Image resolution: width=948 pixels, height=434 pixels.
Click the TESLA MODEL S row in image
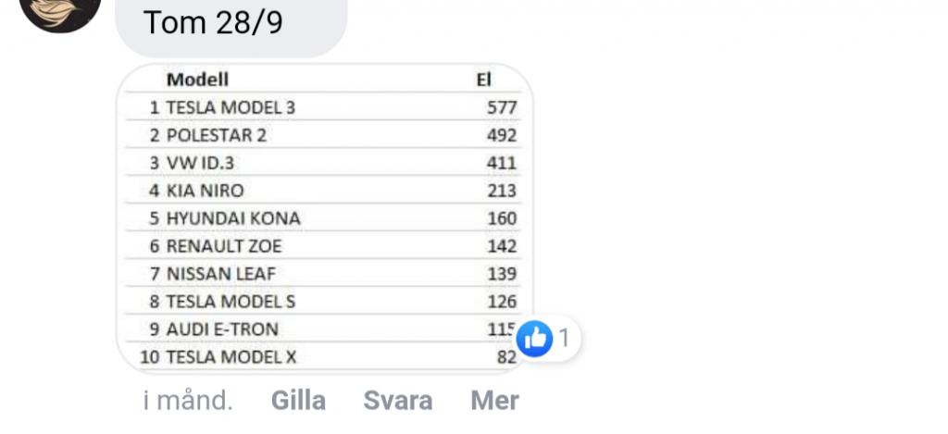(x=323, y=301)
